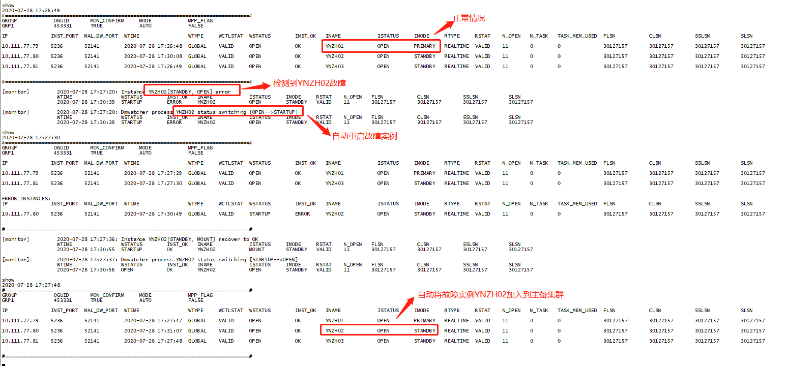The height and width of the screenshot is (366, 787).
Task: Click FLSN 30127157 in the 17:30:49 row
Action: click(616, 214)
